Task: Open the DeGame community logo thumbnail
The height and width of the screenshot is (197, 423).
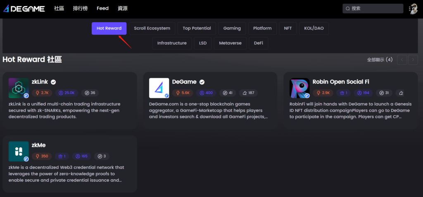Action: (159, 88)
